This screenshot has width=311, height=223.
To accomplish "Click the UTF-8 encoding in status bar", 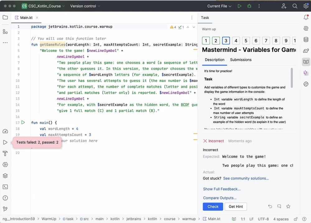I will [263, 219].
